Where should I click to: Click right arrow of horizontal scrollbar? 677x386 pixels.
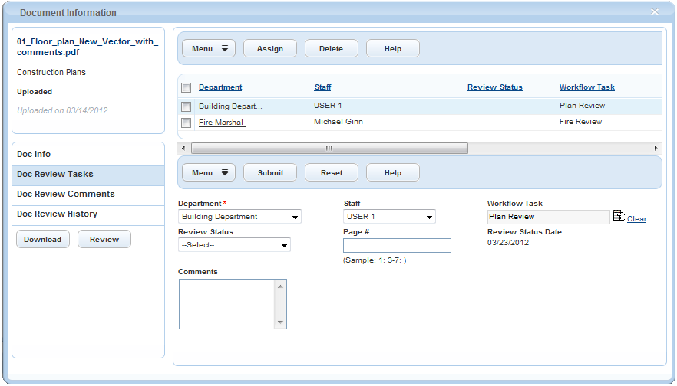656,148
